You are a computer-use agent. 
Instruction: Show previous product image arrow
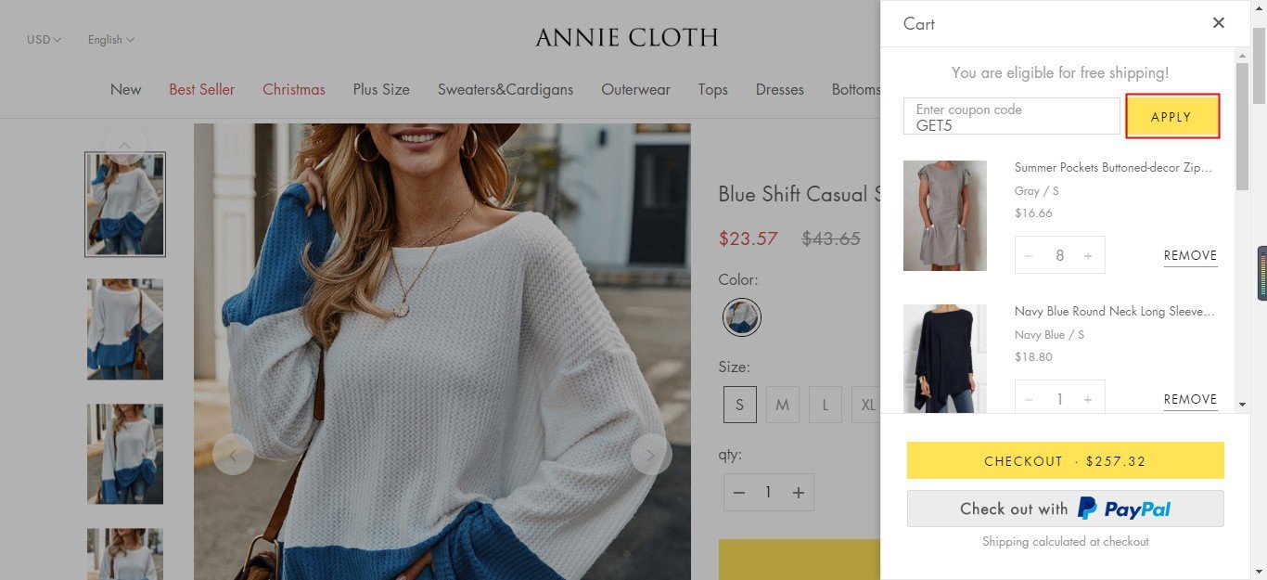233,454
